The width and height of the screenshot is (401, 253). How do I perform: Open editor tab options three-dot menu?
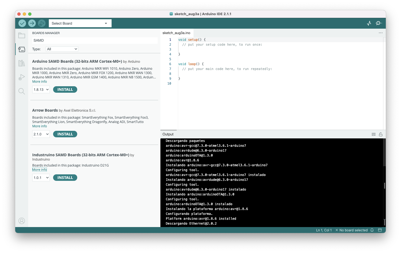(x=381, y=33)
